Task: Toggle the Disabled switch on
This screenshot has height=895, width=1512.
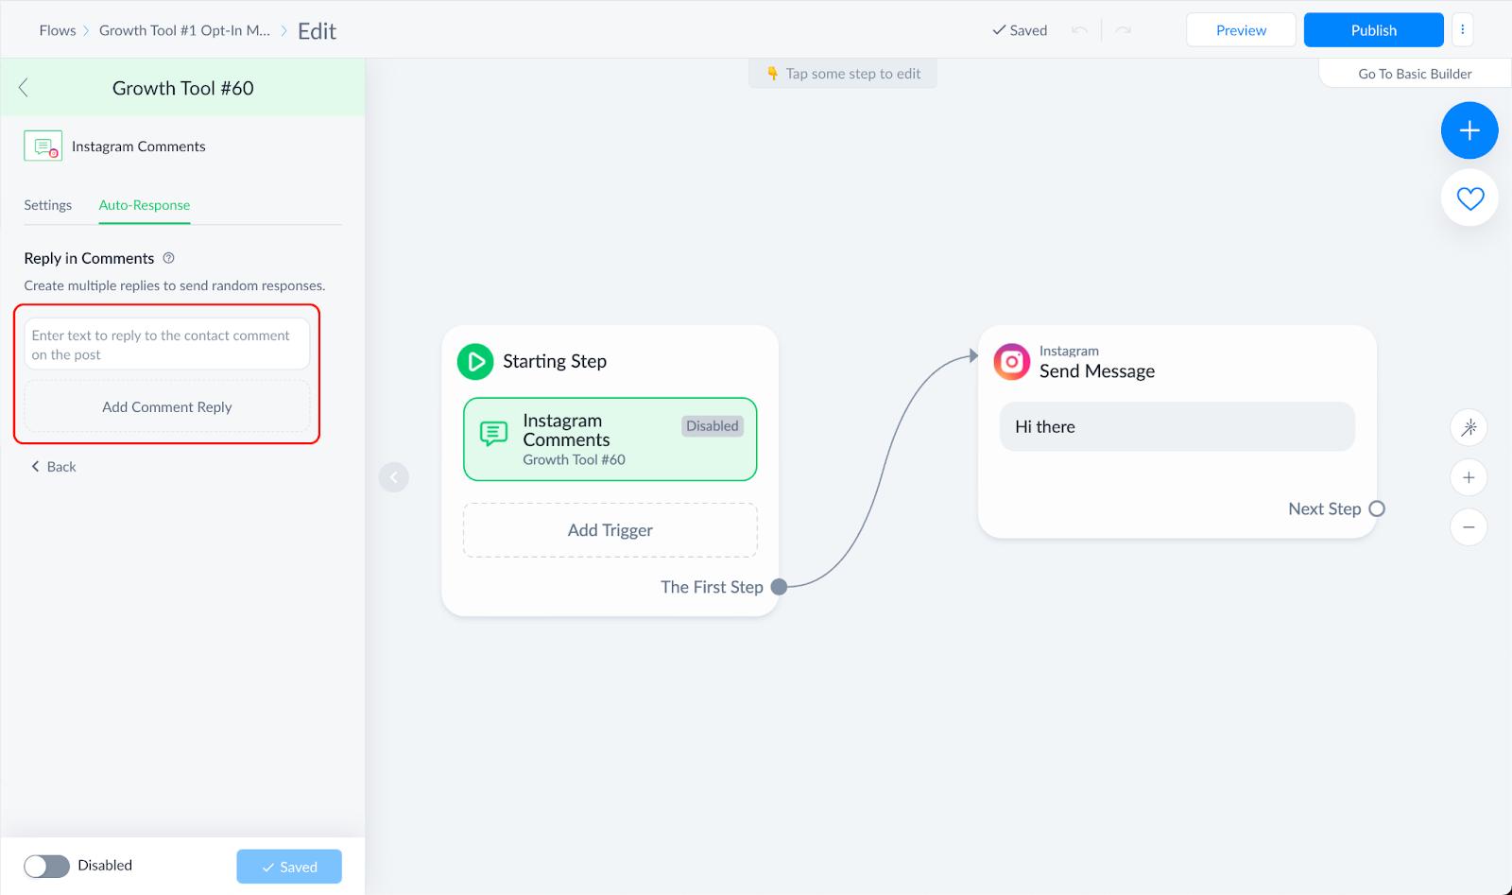Action: point(47,866)
